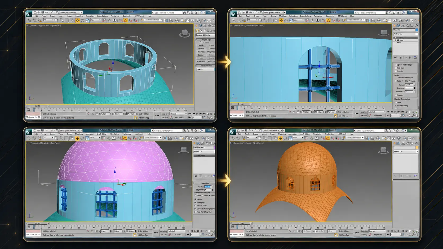Click the Shapes category icon above Compound Objects
The height and width of the screenshot is (249, 443).
click(201, 31)
